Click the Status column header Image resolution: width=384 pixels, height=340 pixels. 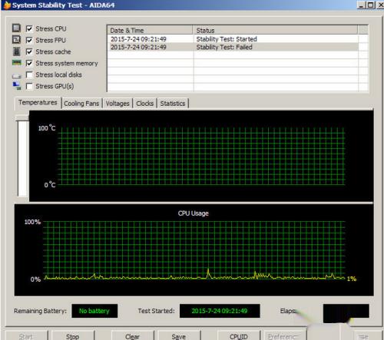point(275,30)
